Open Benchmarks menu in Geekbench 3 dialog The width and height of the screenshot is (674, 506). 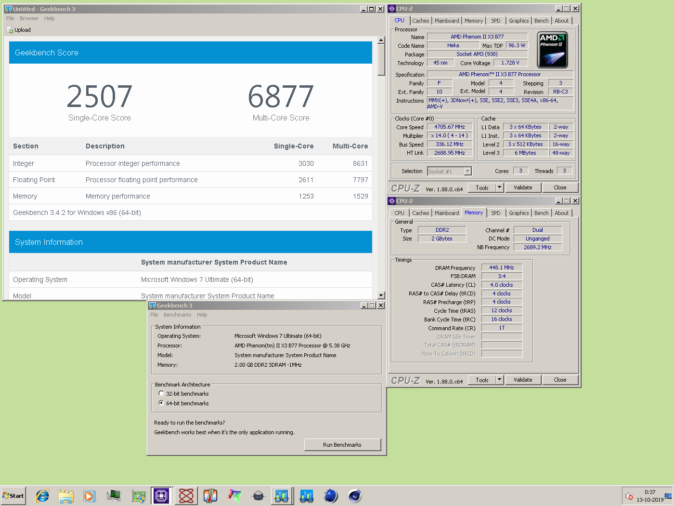pos(178,315)
